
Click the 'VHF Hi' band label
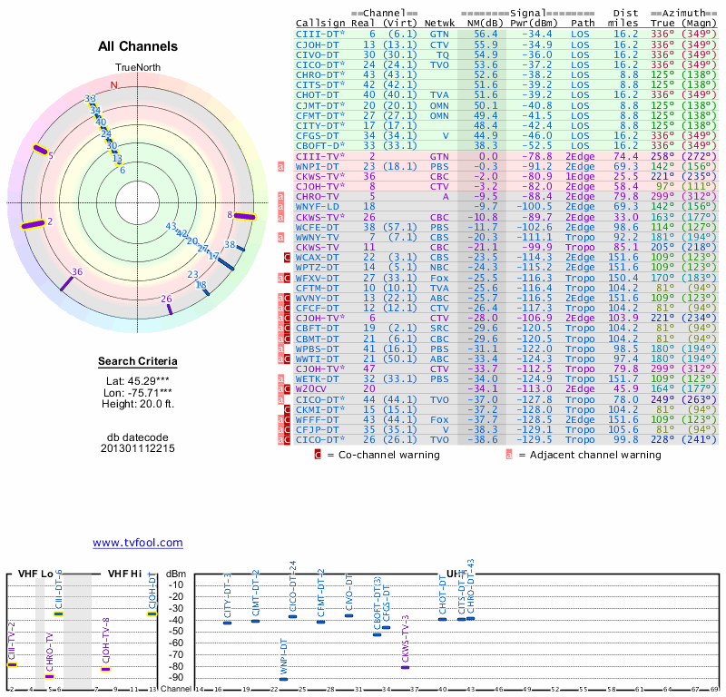(124, 574)
